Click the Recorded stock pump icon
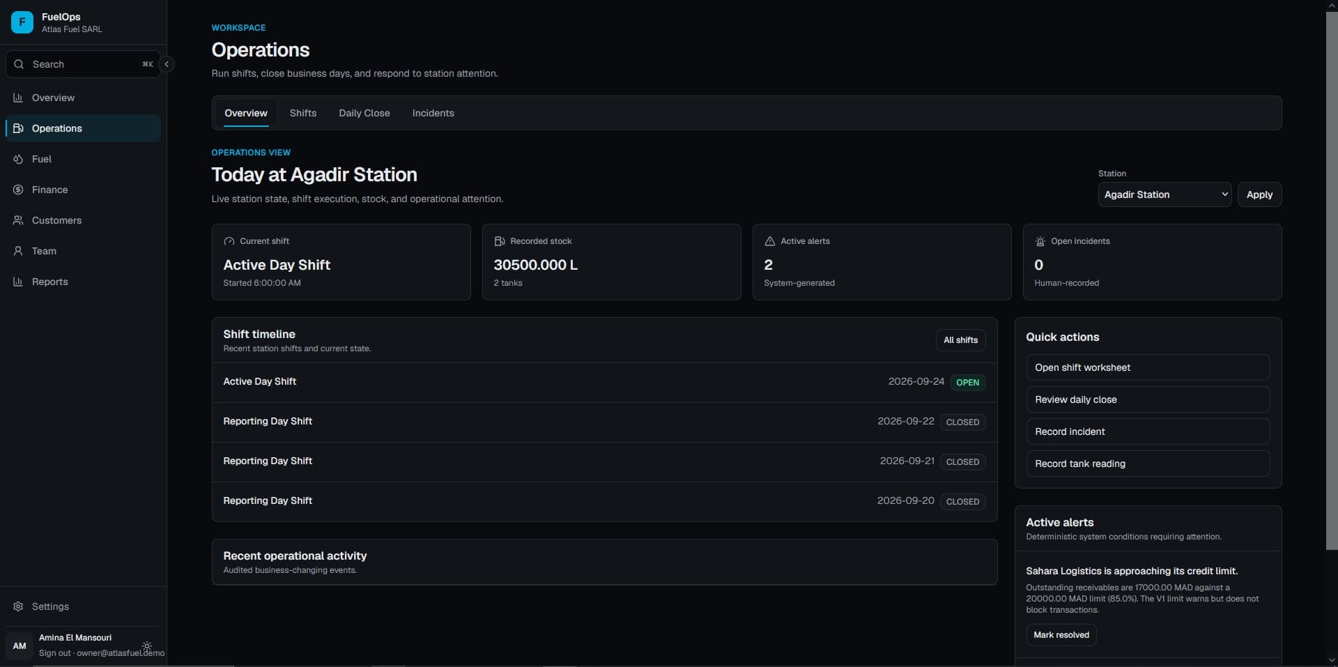Image resolution: width=1338 pixels, height=667 pixels. tap(499, 241)
